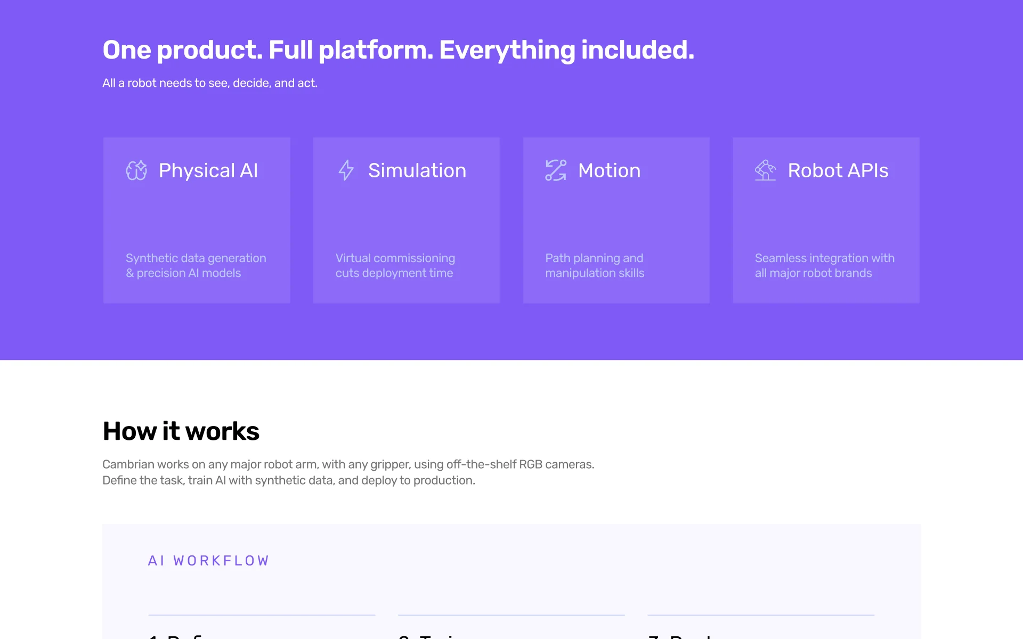This screenshot has width=1023, height=639.
Task: Click 'All a robot needs to see' subtitle
Action: click(x=210, y=83)
